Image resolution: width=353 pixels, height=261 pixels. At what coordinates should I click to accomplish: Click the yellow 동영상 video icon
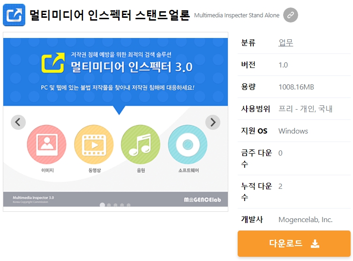[94, 144]
